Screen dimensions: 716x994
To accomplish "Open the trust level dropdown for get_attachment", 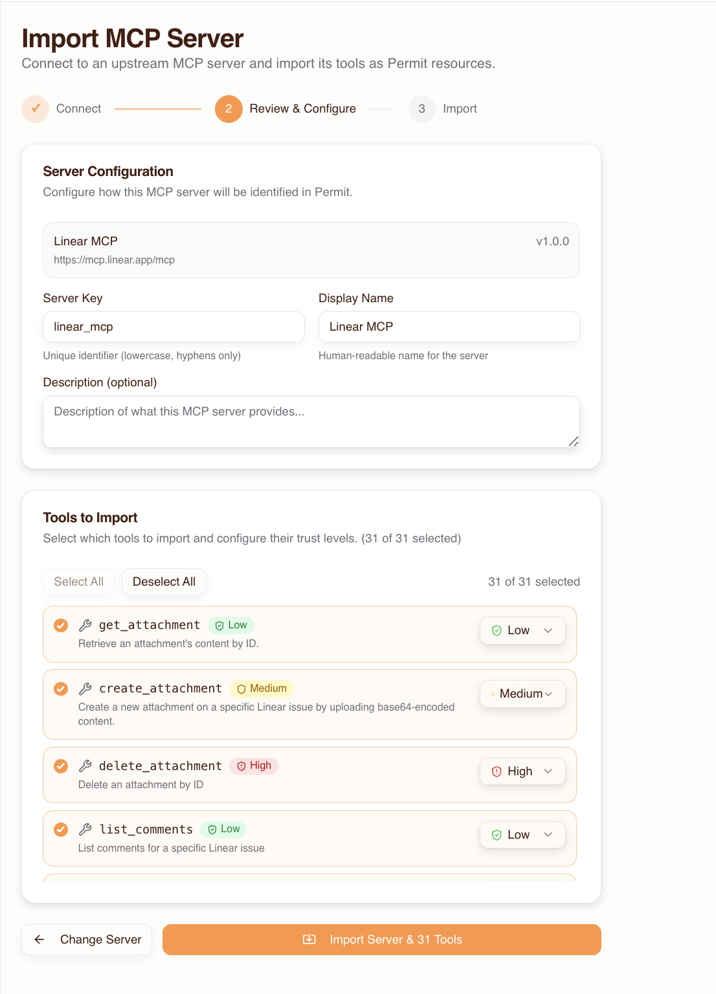I will click(522, 630).
